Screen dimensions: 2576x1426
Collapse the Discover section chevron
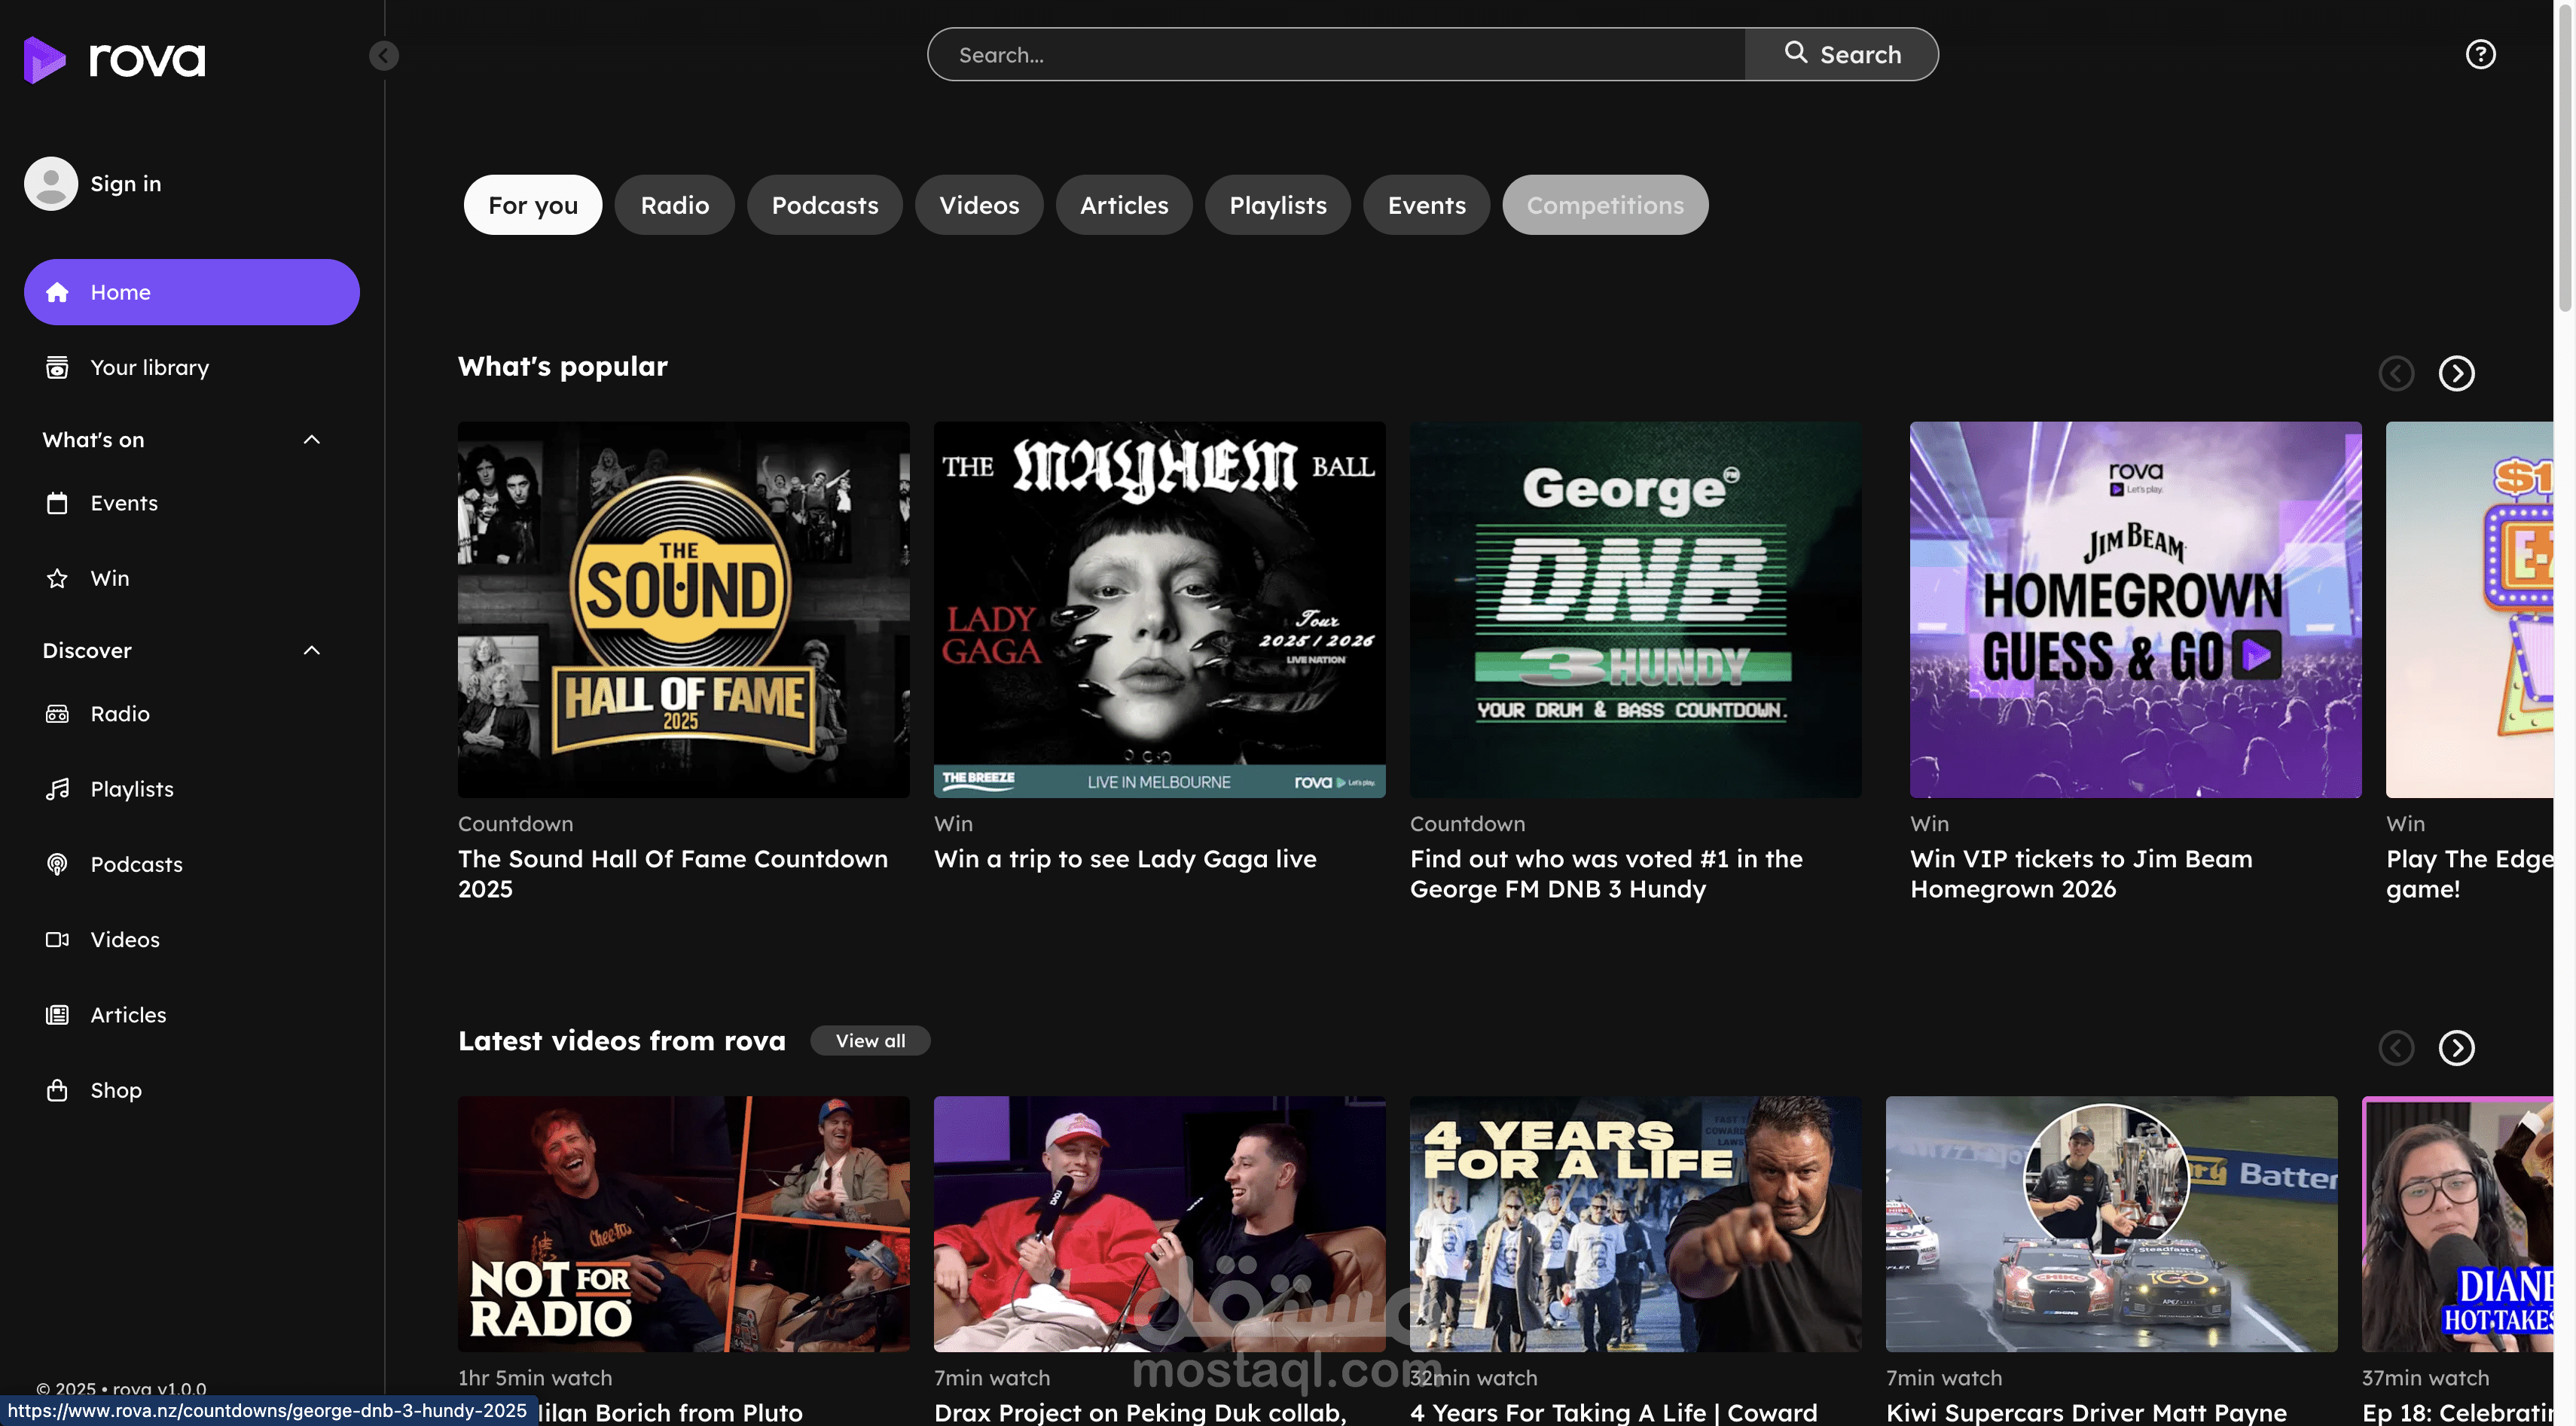[x=311, y=651]
